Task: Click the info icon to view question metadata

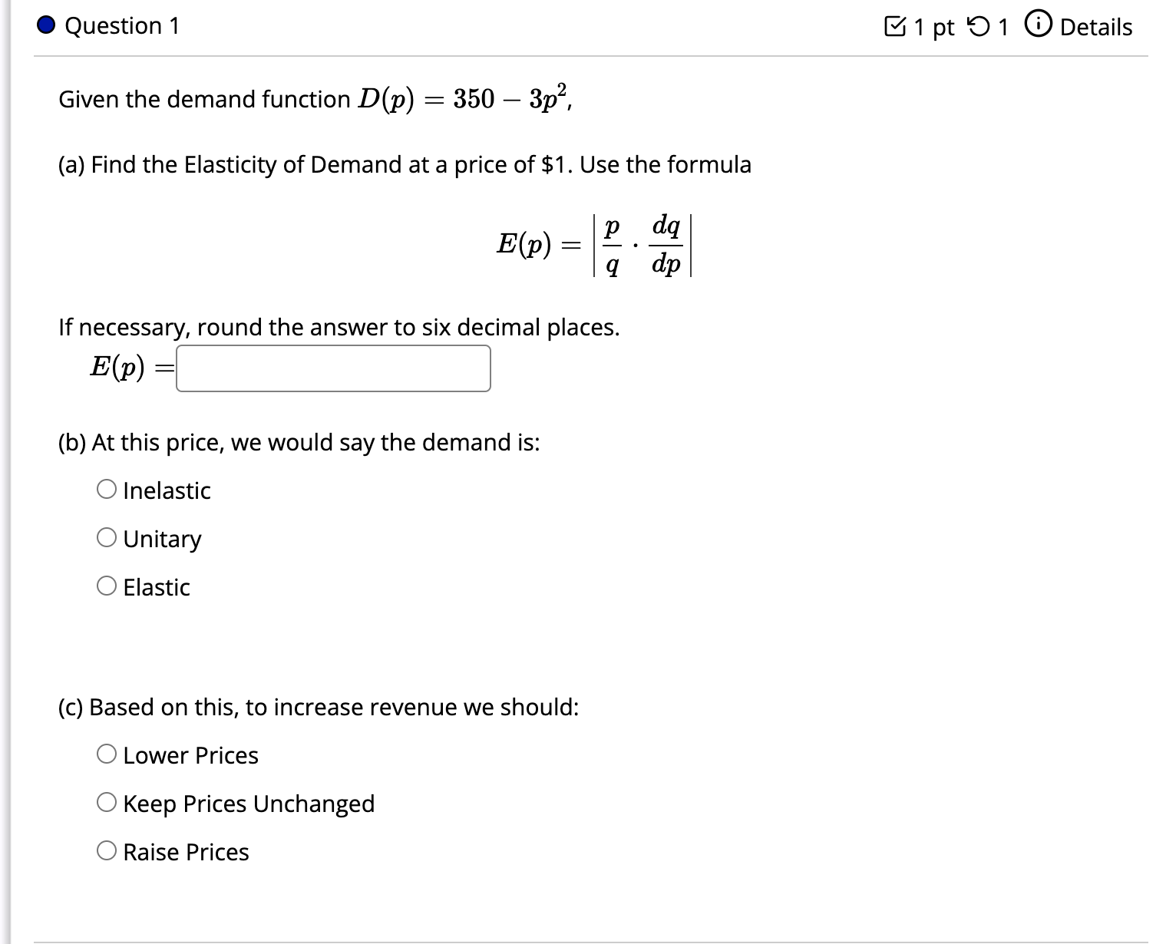Action: [1038, 25]
